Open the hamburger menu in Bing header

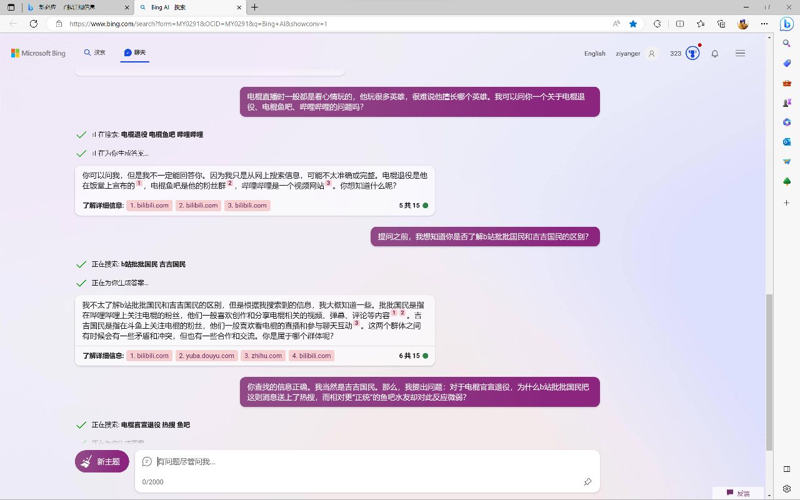pyautogui.click(x=741, y=54)
